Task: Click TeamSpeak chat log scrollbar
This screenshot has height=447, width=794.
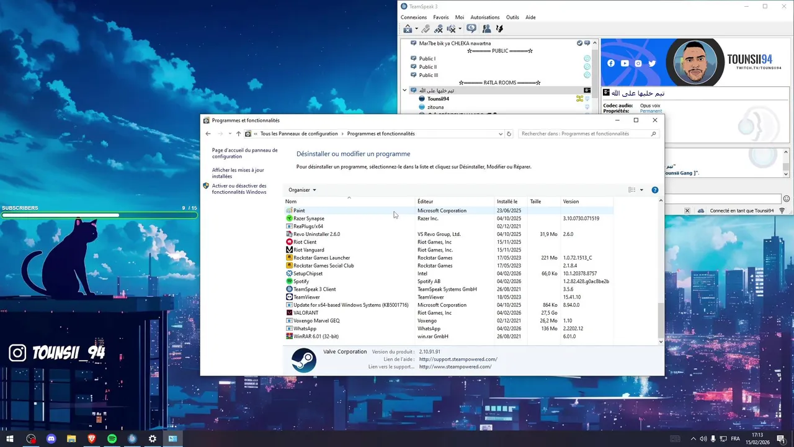Action: click(786, 166)
